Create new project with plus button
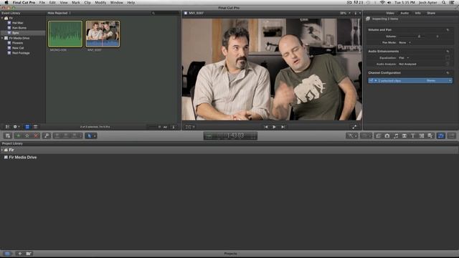This screenshot has height=258, width=459. click(19, 254)
